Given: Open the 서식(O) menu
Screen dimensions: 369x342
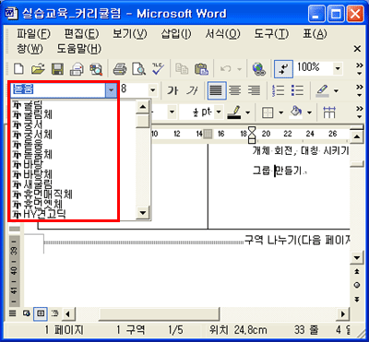Looking at the screenshot, I should point(223,34).
